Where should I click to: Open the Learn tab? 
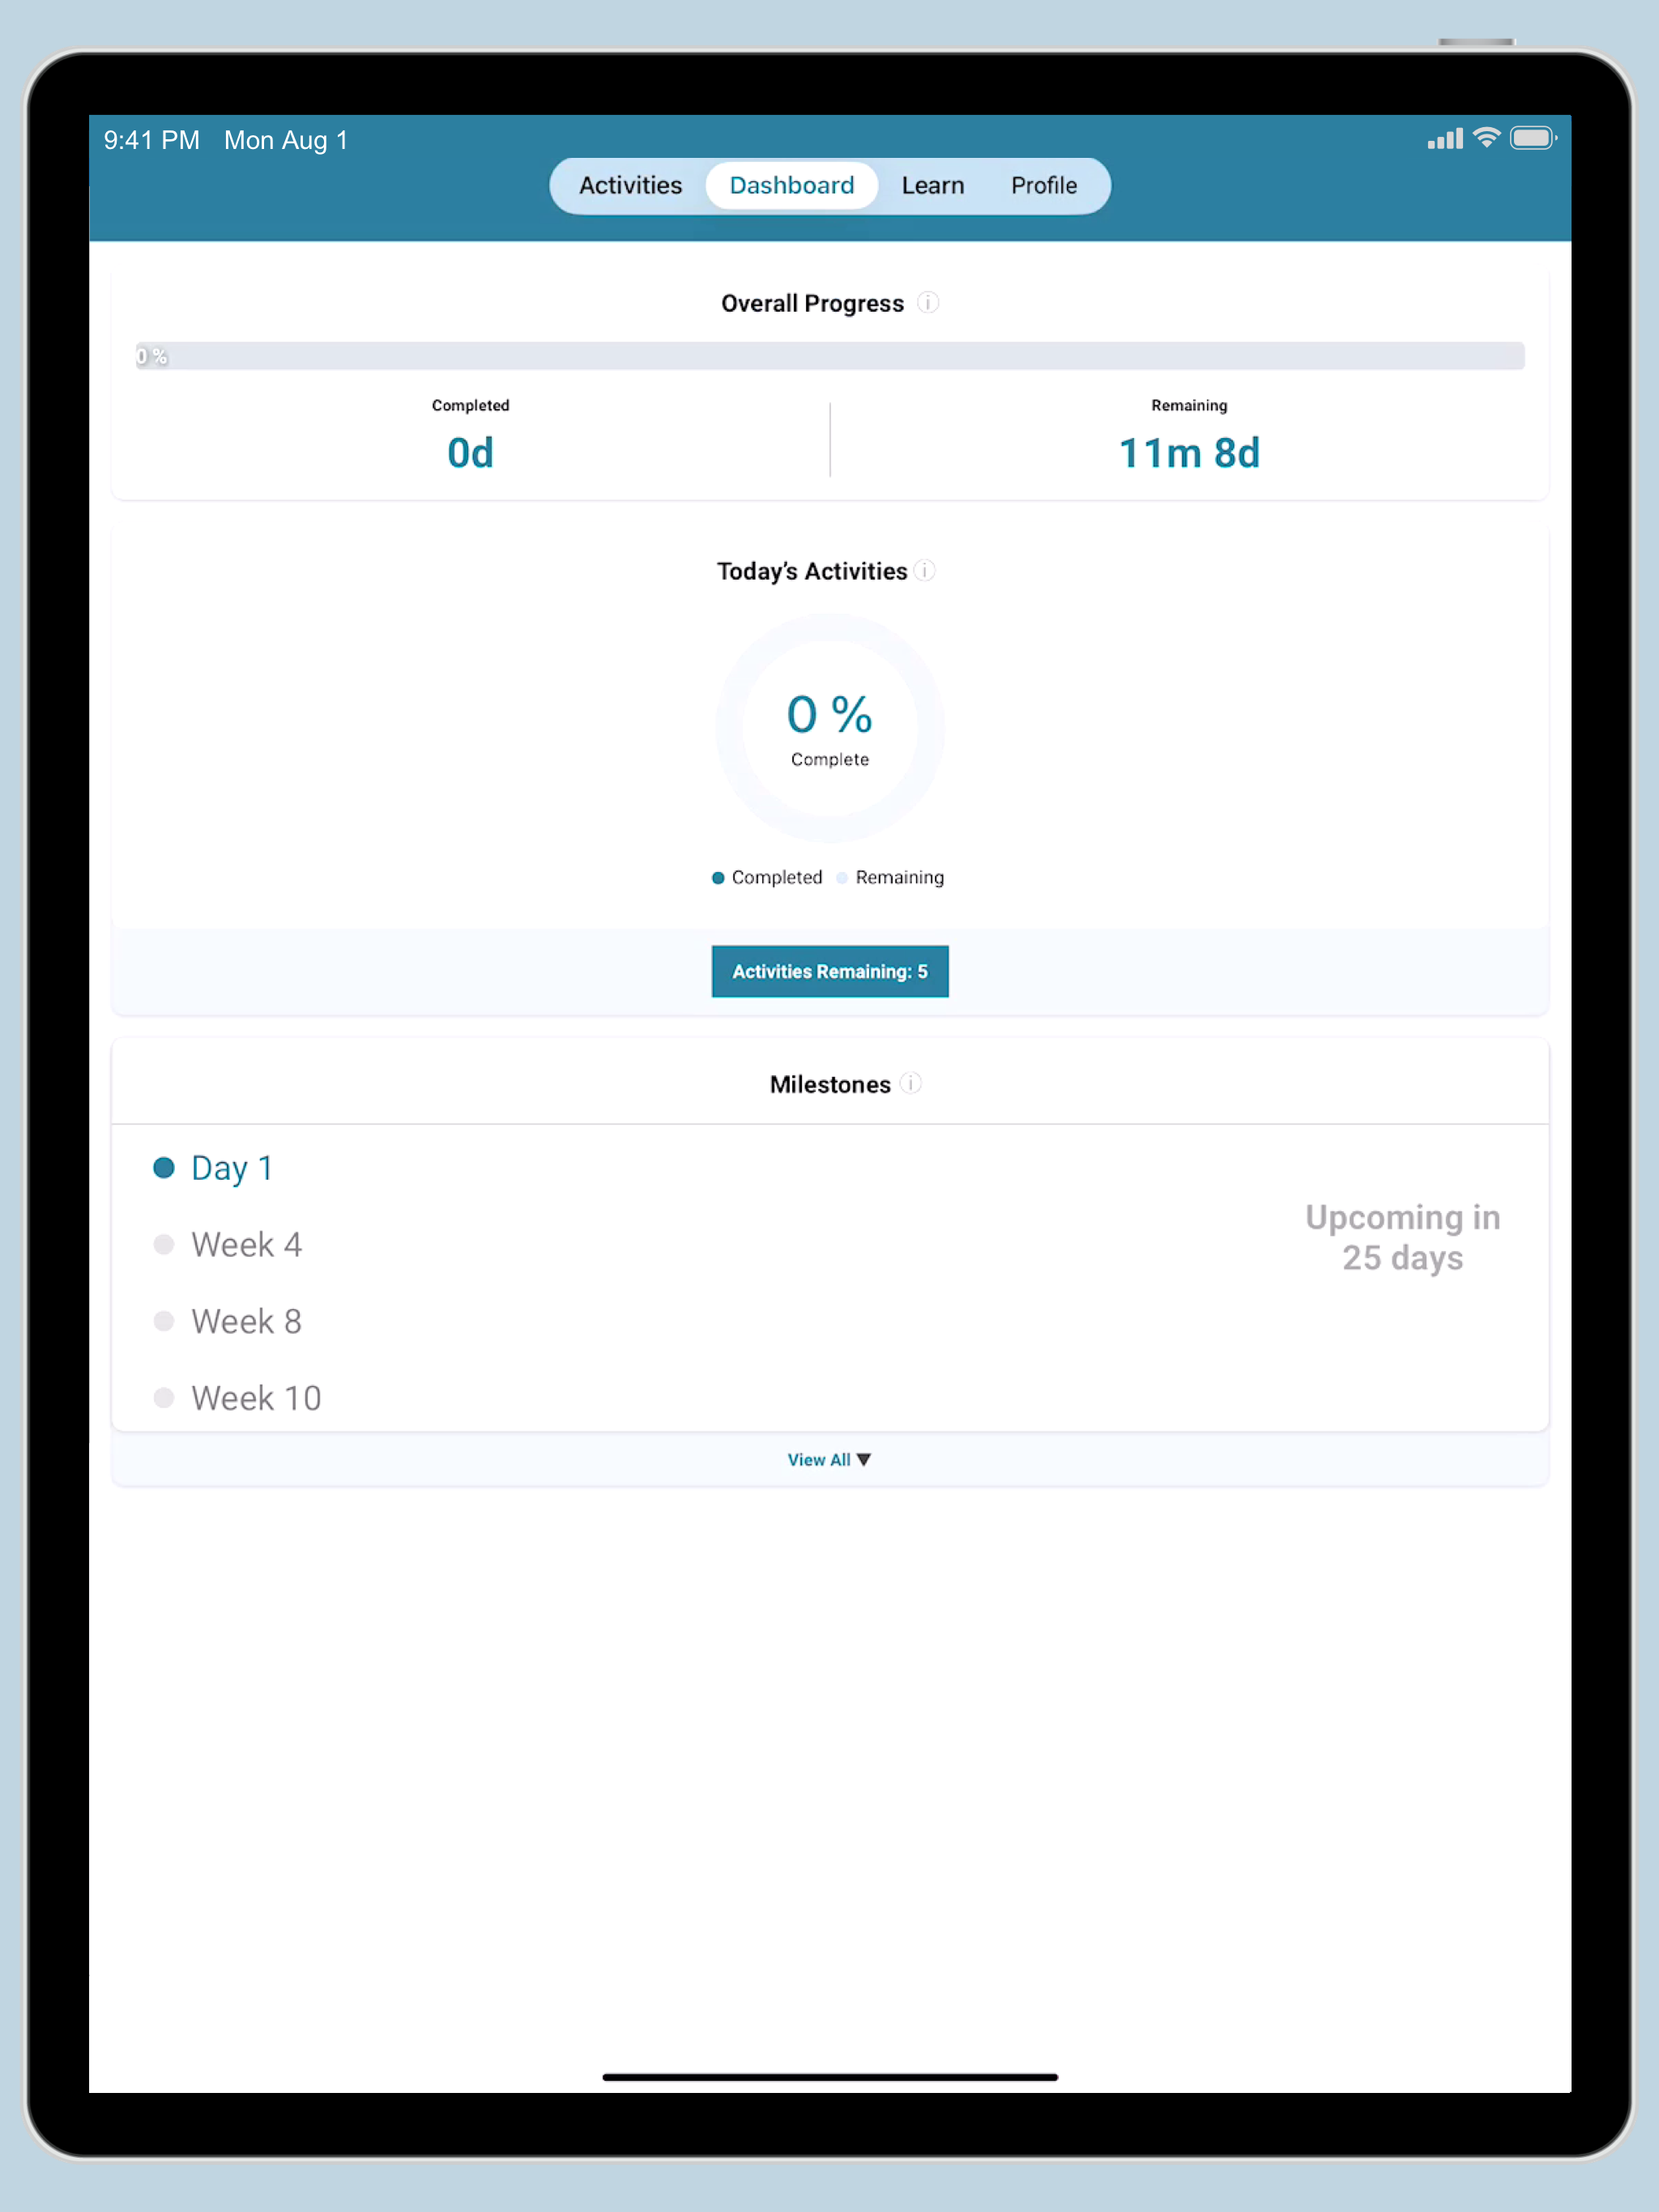932,185
